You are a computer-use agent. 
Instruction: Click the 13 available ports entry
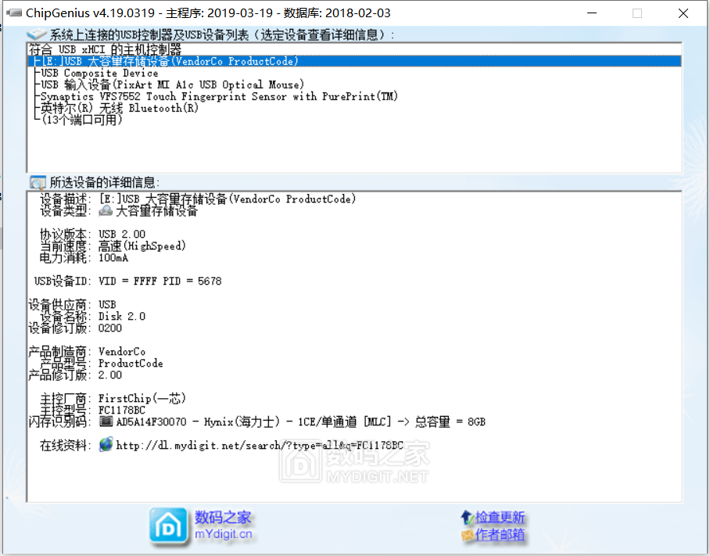click(x=81, y=120)
